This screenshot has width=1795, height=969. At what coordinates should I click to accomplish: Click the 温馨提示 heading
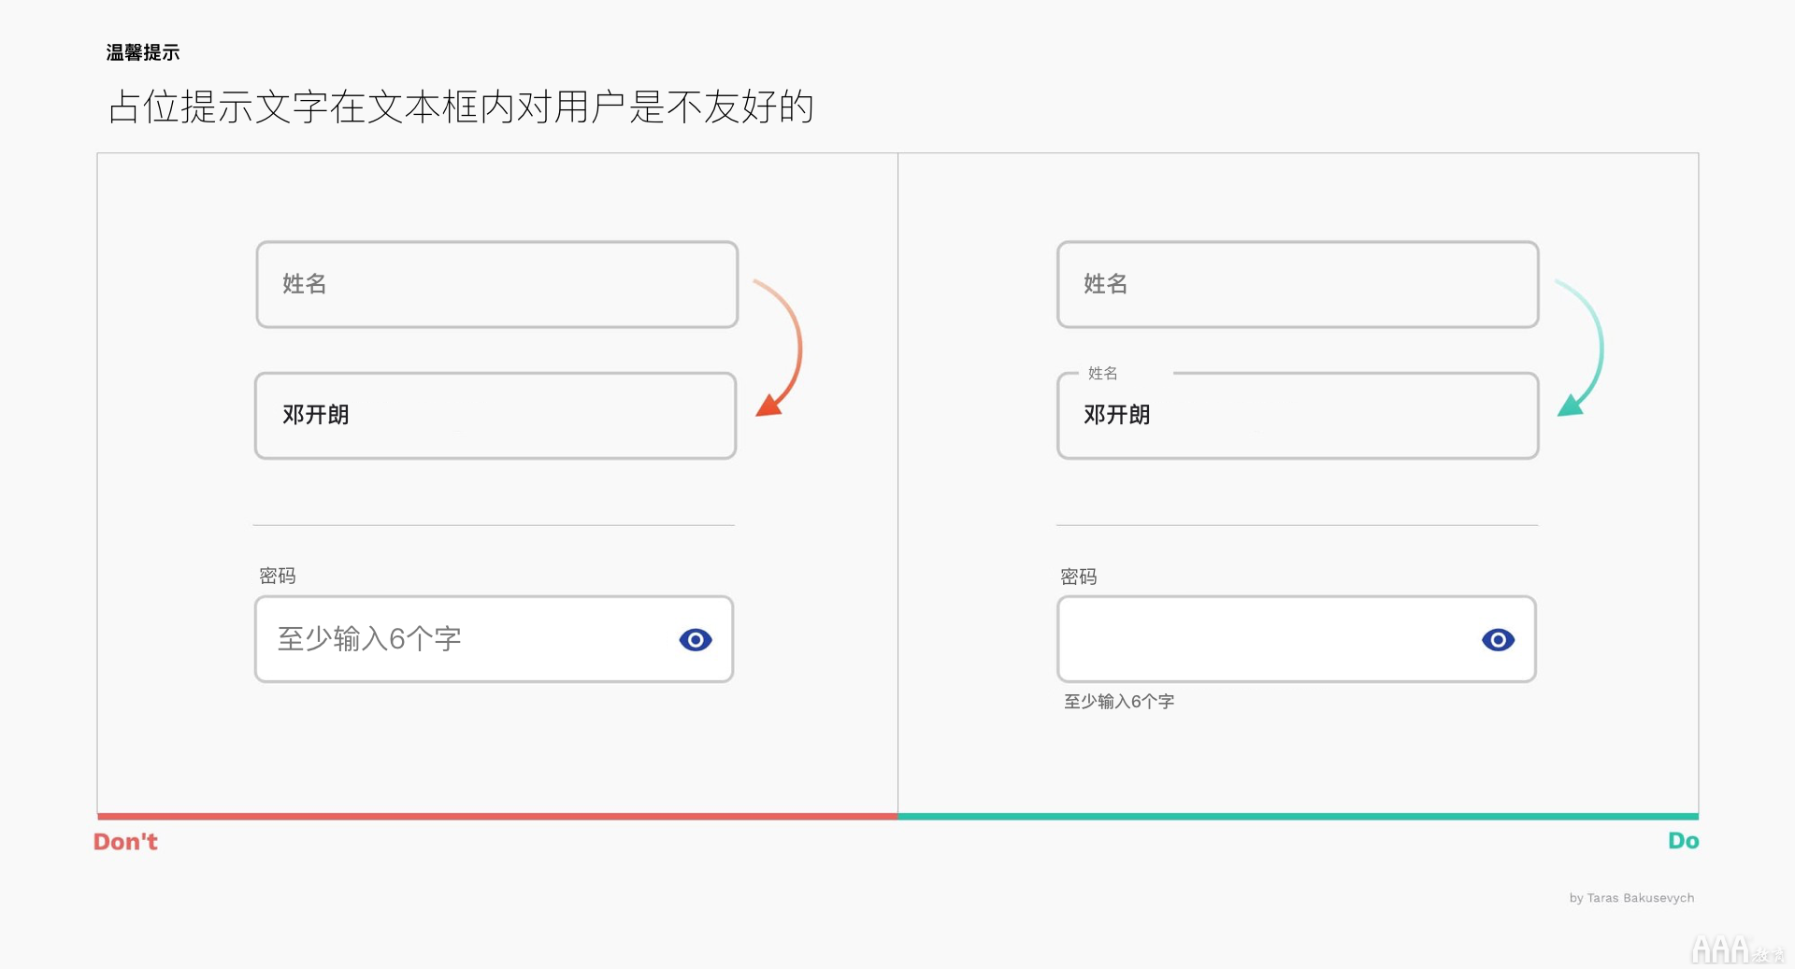(x=143, y=52)
